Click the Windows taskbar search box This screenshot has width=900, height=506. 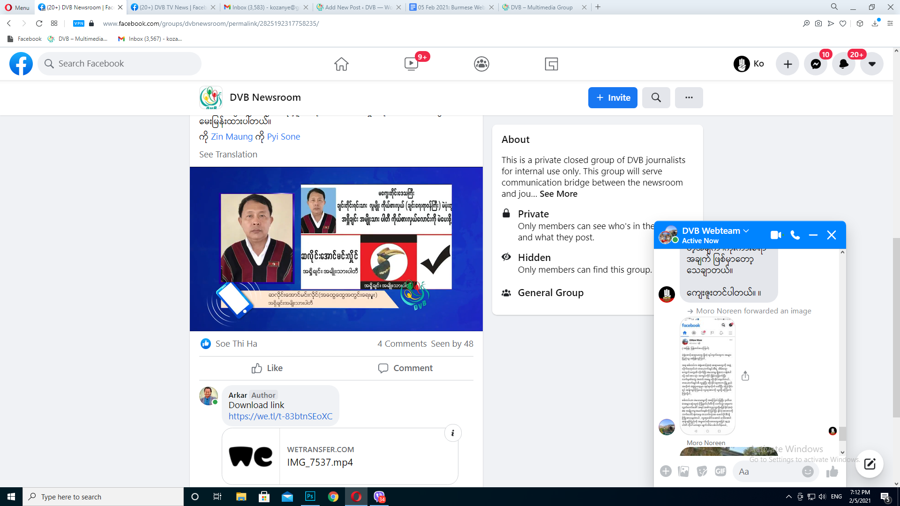pyautogui.click(x=103, y=497)
